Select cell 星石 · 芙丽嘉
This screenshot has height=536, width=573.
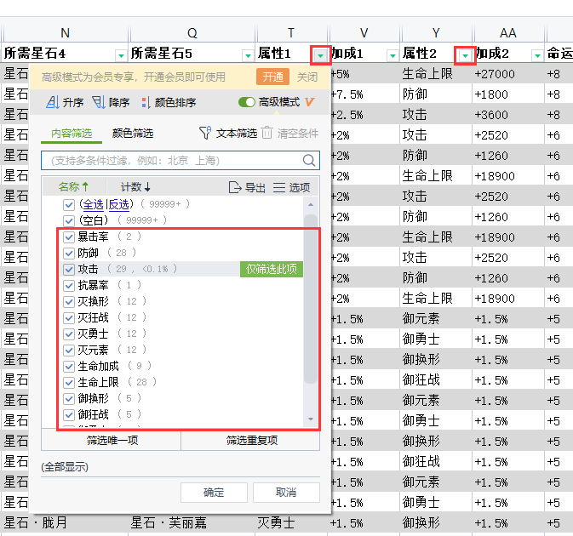pos(192,523)
